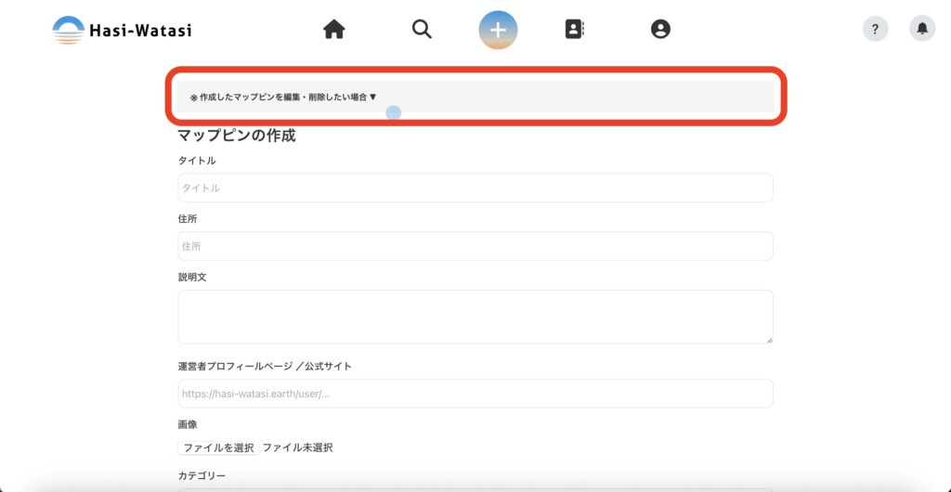
Task: Select the 説明文 text area
Action: (475, 316)
